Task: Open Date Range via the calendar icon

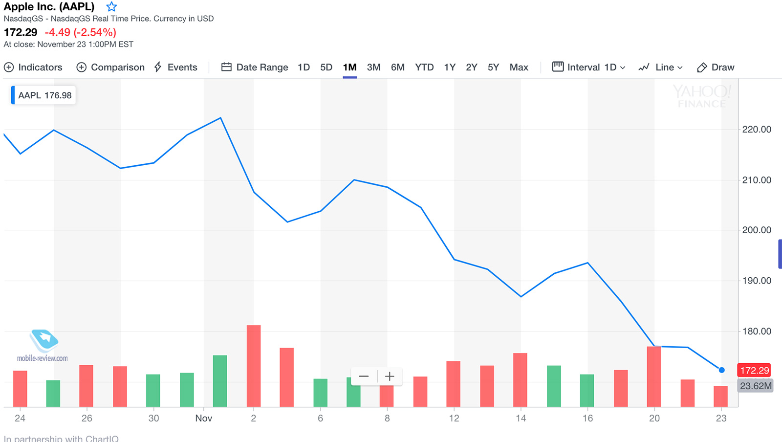Action: pos(226,67)
